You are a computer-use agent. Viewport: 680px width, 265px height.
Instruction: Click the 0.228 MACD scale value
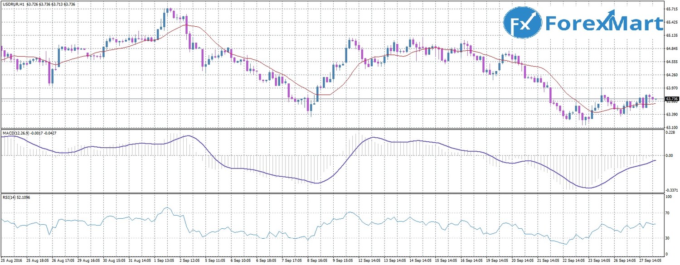(x=670, y=133)
